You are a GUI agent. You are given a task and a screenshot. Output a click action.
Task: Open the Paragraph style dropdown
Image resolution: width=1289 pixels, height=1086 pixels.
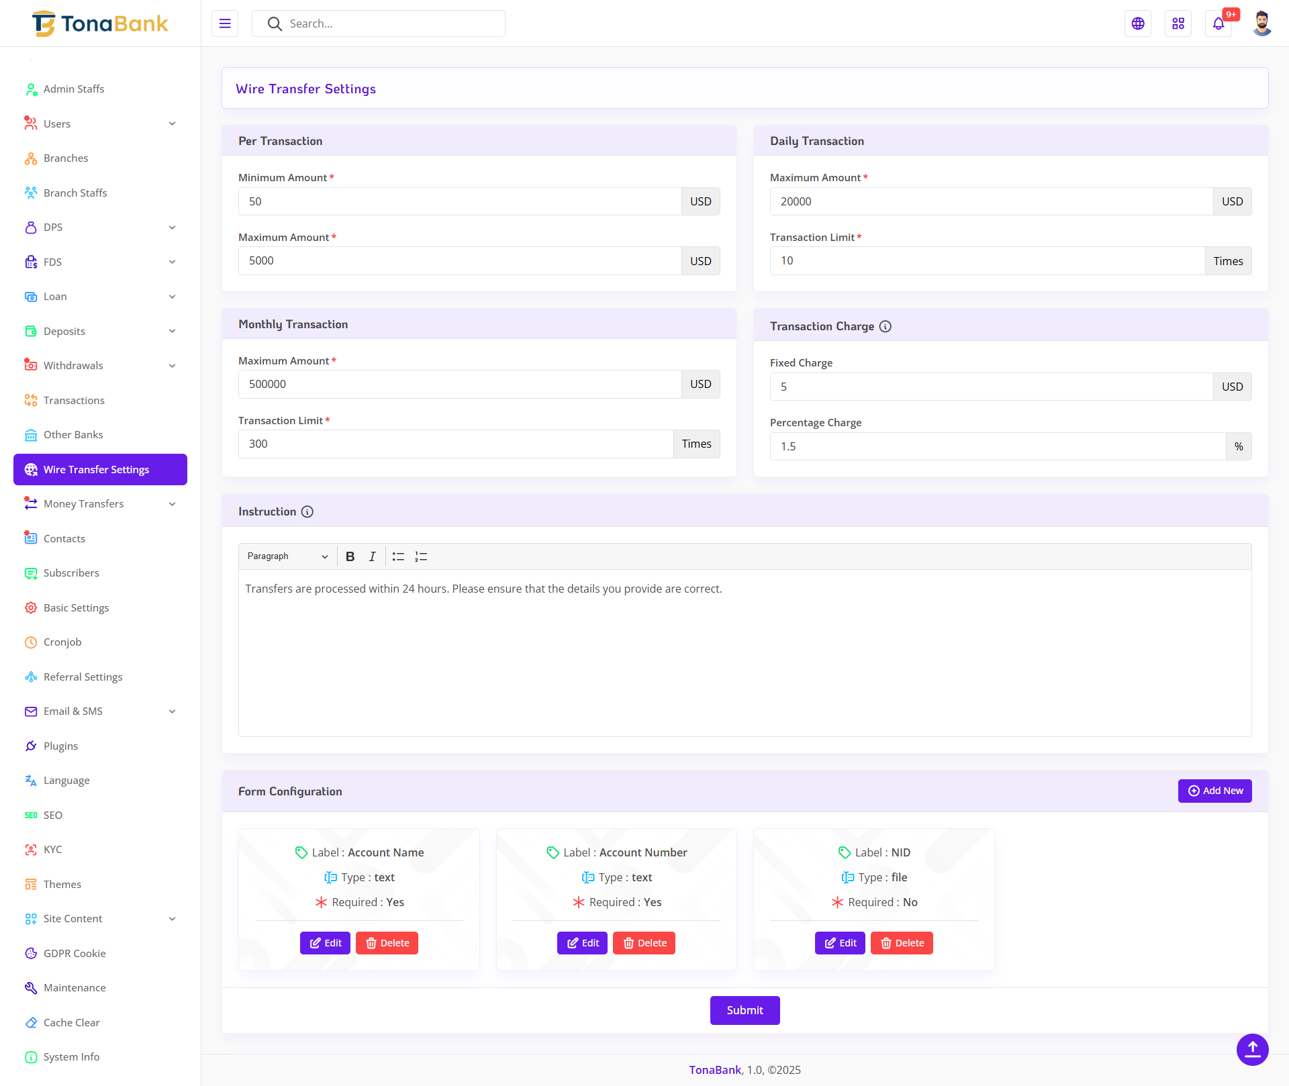pyautogui.click(x=287, y=556)
